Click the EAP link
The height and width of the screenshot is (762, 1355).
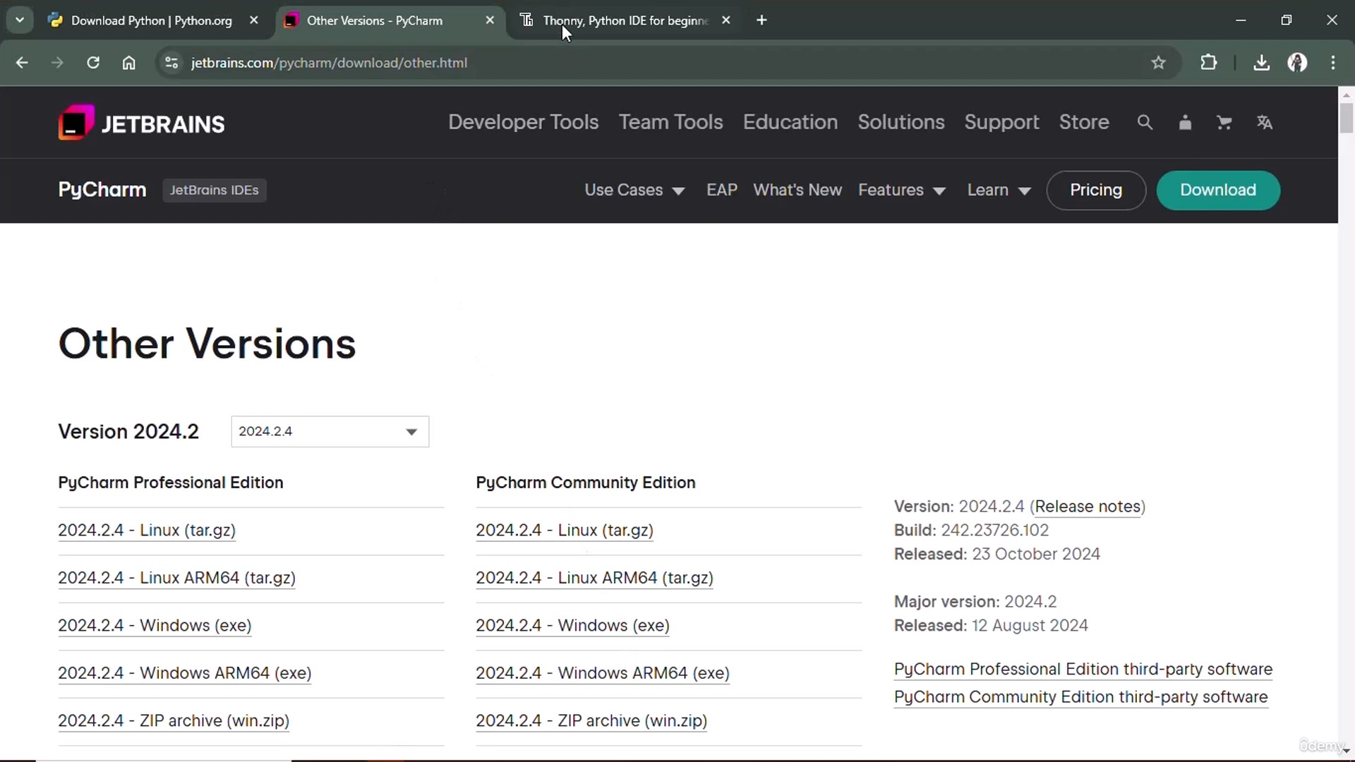click(722, 190)
